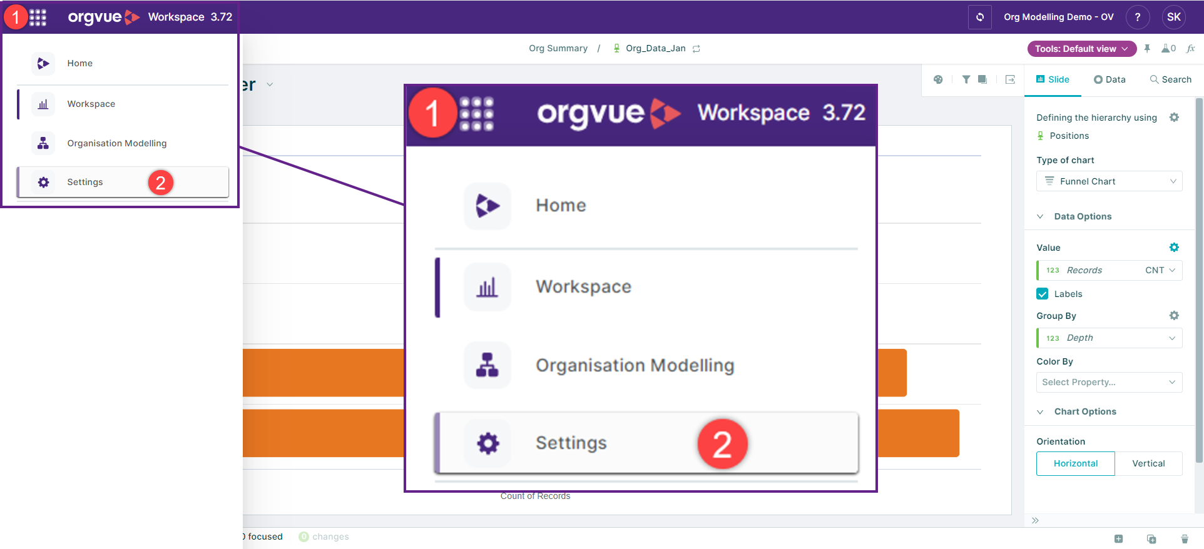
Task: Set orientation to Vertical
Action: click(1149, 463)
